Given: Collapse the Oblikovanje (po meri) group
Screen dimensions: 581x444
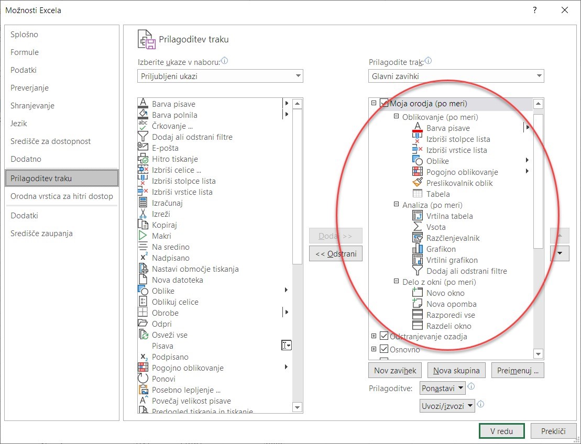Looking at the screenshot, I should [x=396, y=117].
